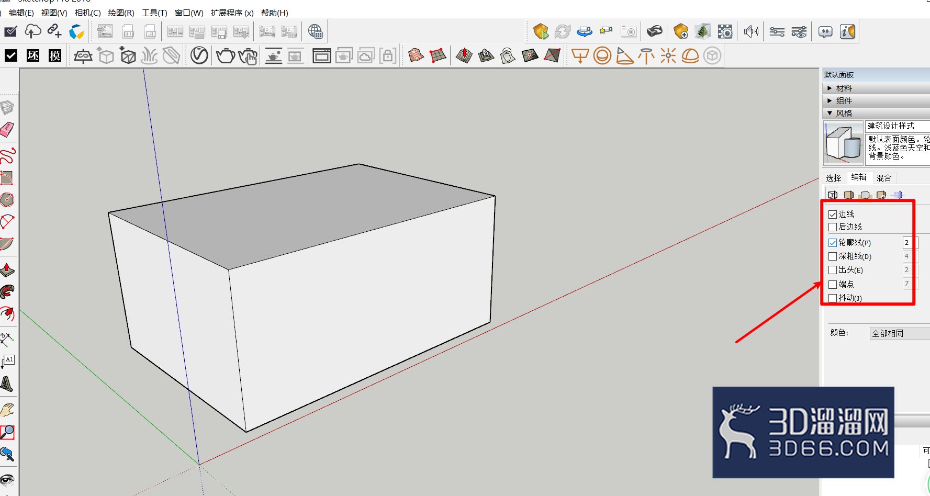Image resolution: width=930 pixels, height=496 pixels.
Task: Click the style name field 建筑设计样式
Action: [898, 126]
